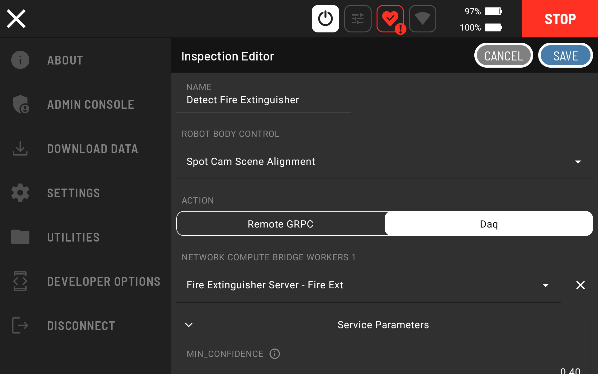Click the heart health status icon
The image size is (598, 374).
[x=390, y=18]
